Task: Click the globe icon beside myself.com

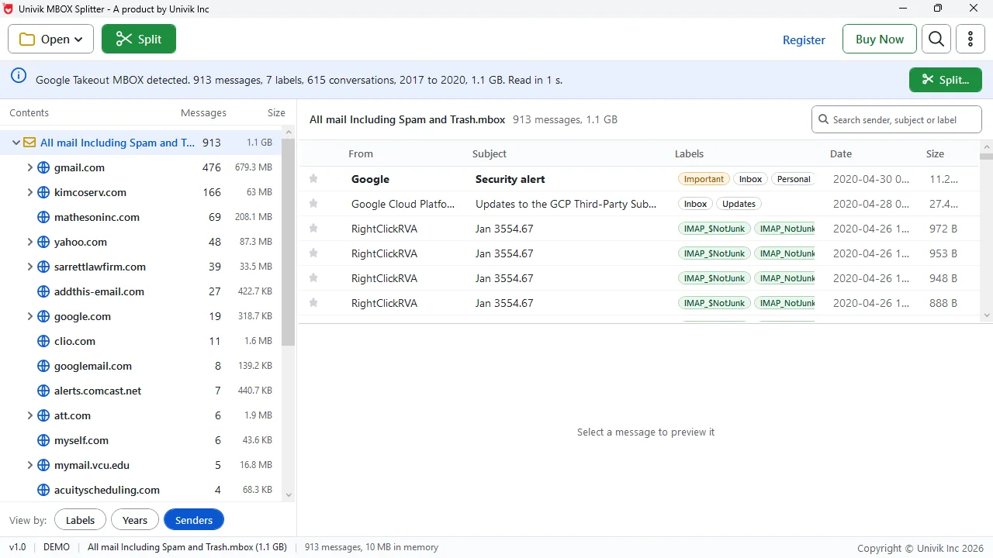Action: click(x=43, y=440)
